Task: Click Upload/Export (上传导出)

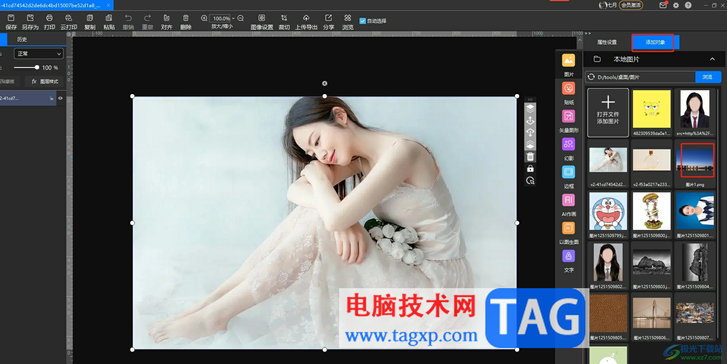Action: pos(306,22)
